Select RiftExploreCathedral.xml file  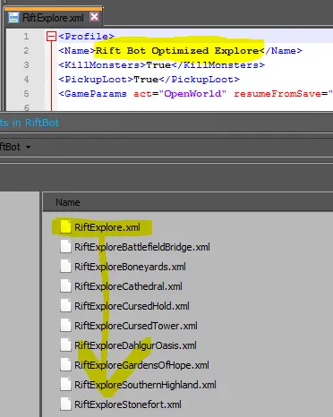tap(128, 286)
